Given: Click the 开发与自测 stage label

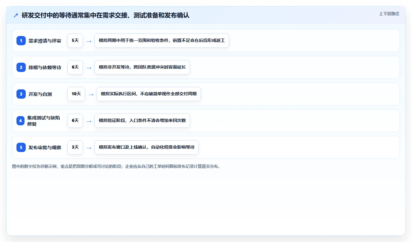Looking at the screenshot, I should 40,94.
